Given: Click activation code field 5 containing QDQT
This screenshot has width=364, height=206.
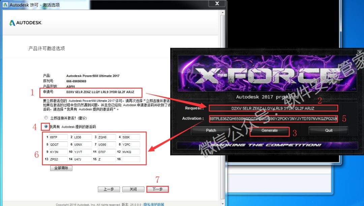Looking at the screenshot, I should pos(58,145).
